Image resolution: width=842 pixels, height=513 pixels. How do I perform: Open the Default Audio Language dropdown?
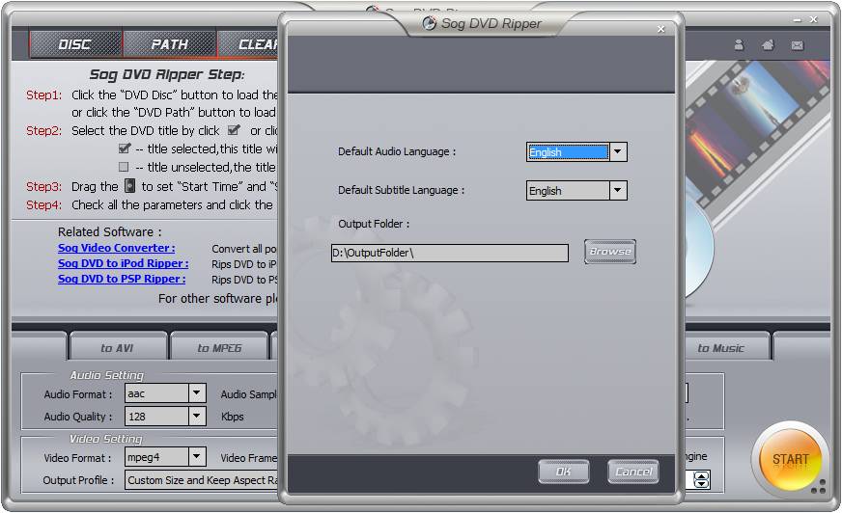click(618, 152)
